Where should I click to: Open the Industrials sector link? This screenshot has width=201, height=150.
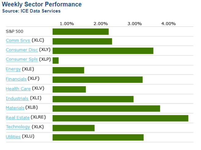point(17,98)
